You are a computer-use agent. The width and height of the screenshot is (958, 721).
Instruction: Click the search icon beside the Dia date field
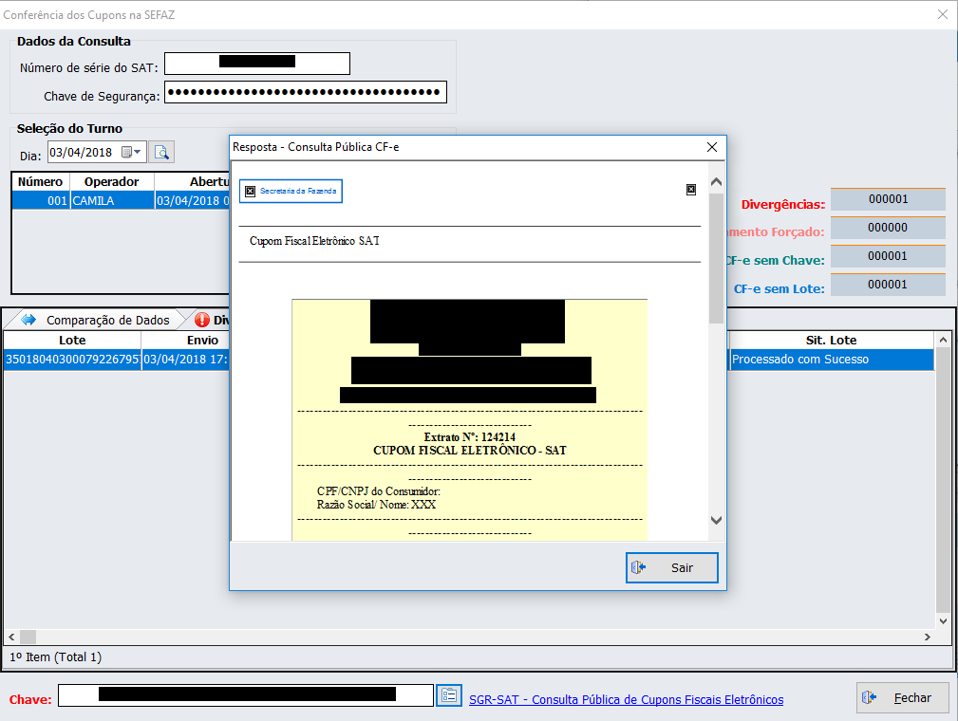pyautogui.click(x=161, y=152)
